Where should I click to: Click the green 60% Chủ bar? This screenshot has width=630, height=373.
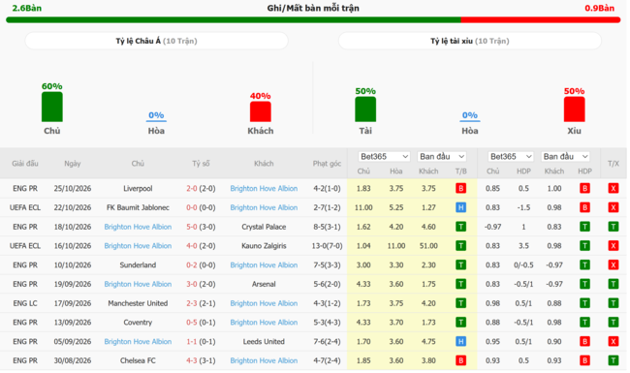pos(52,107)
